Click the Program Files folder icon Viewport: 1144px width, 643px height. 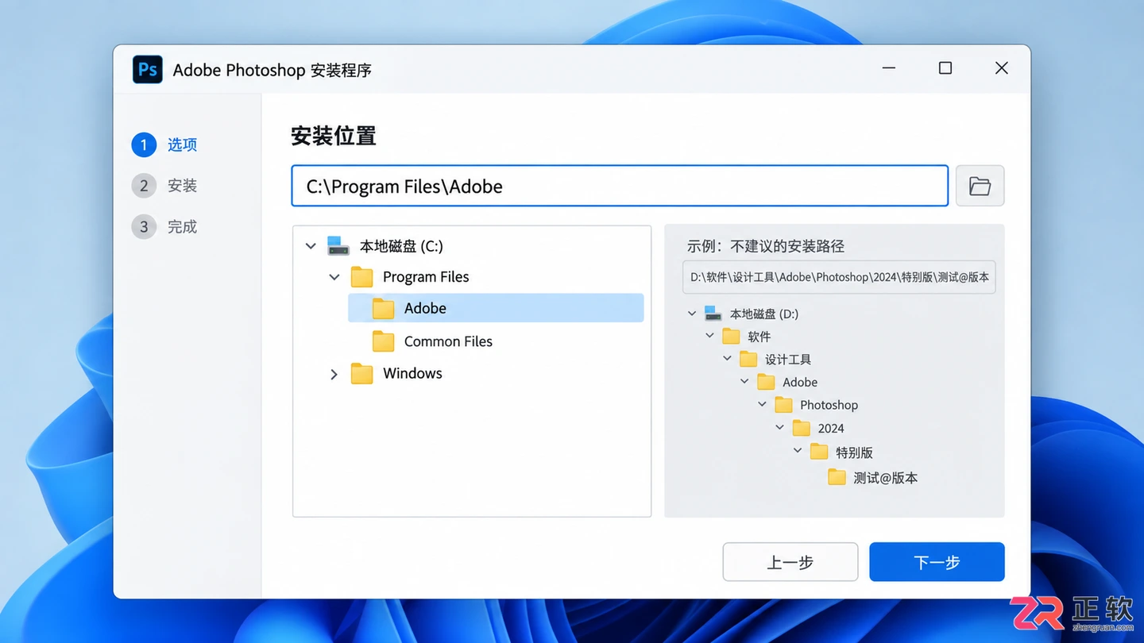(x=361, y=277)
